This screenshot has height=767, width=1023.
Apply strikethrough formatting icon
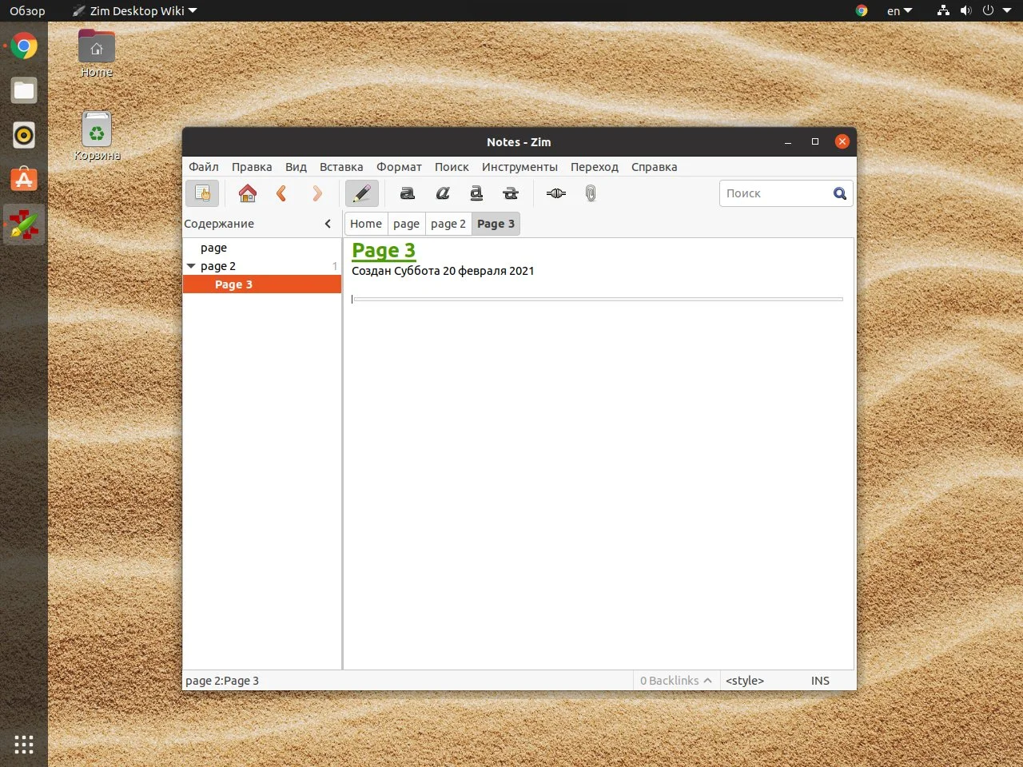click(x=511, y=193)
